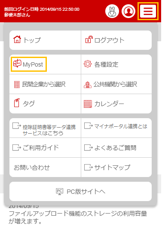The image size is (165, 226).
Task: Open 控除証明書等データ連携サービスはこちら link
Action: tap(45, 128)
